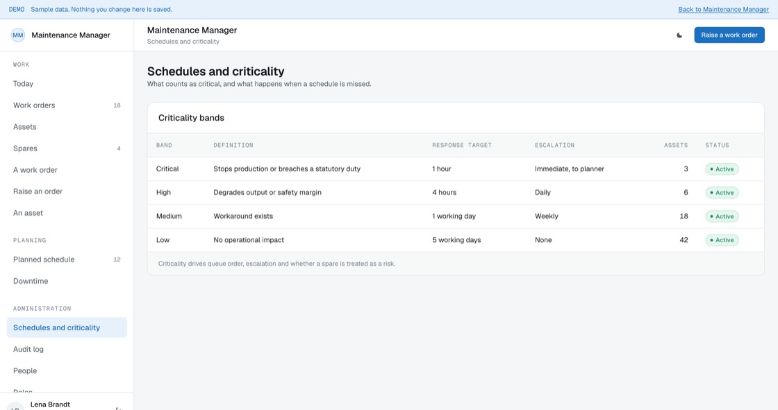The width and height of the screenshot is (778, 410).
Task: Click 'Workaround exists' definition
Action: tap(243, 216)
